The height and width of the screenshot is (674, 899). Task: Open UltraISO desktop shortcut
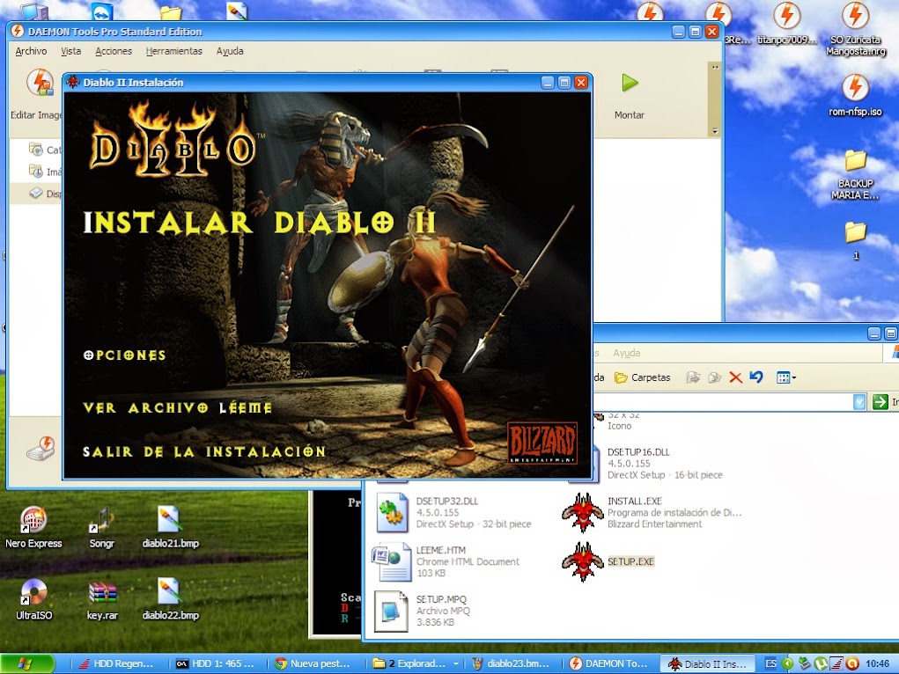33,599
